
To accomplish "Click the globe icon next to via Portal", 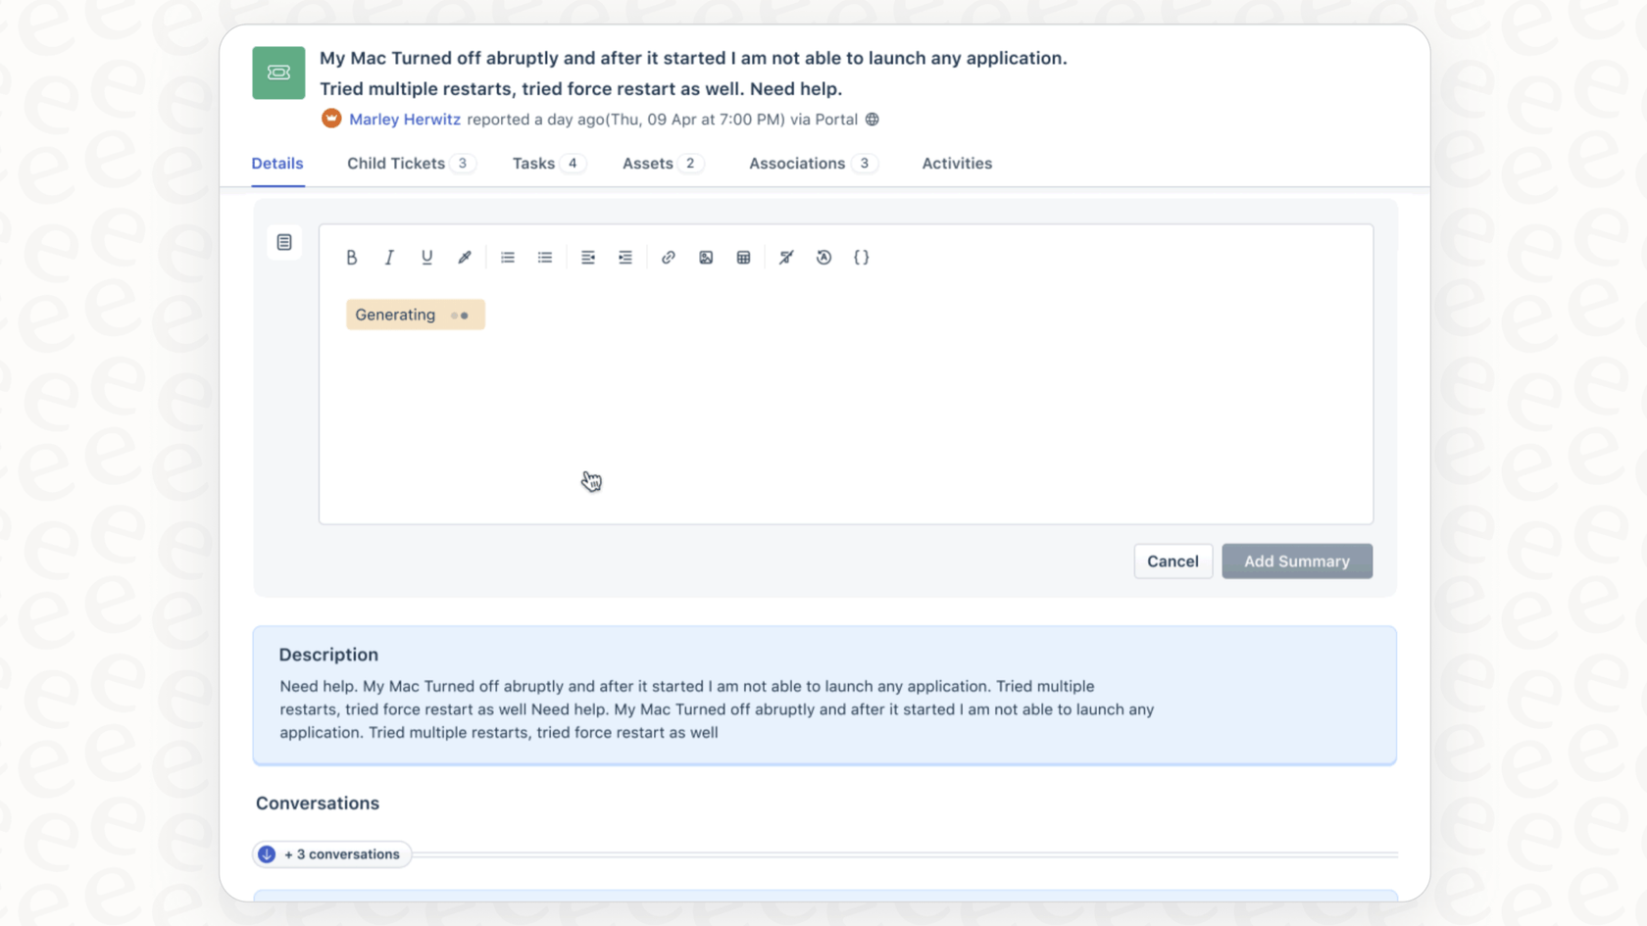I will [x=871, y=119].
